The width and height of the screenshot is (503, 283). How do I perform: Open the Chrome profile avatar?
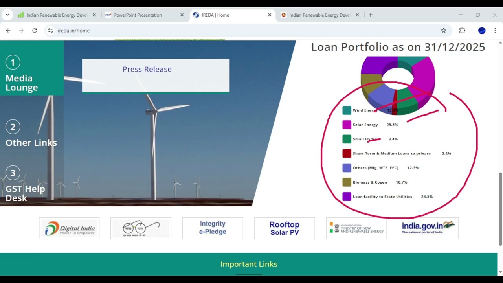(x=482, y=31)
